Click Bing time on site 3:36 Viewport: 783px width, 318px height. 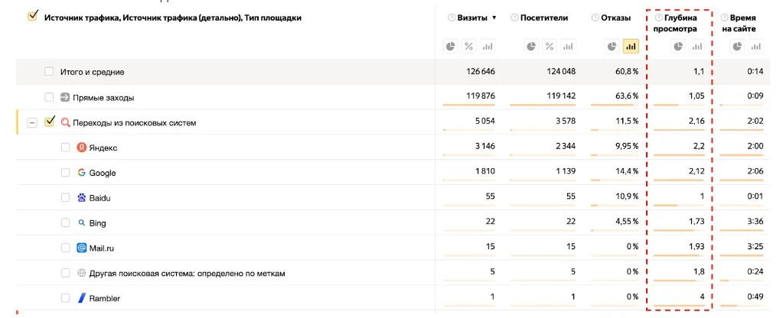click(755, 223)
